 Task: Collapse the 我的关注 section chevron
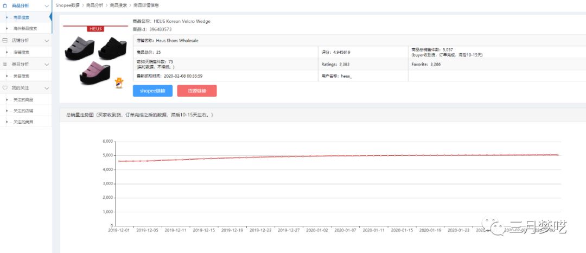[47, 88]
